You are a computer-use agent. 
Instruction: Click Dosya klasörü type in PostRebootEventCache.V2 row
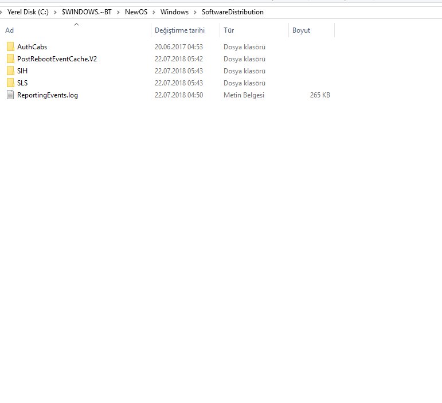[244, 59]
